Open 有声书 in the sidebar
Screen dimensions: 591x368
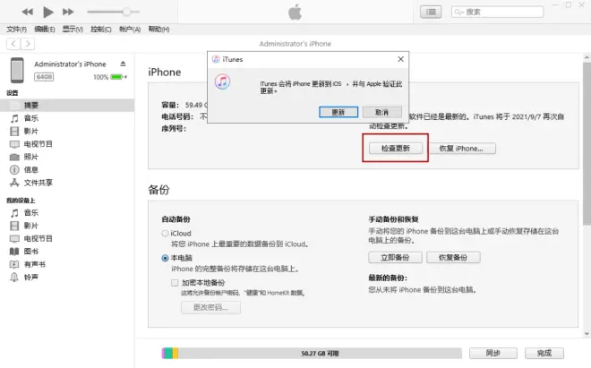click(x=34, y=264)
